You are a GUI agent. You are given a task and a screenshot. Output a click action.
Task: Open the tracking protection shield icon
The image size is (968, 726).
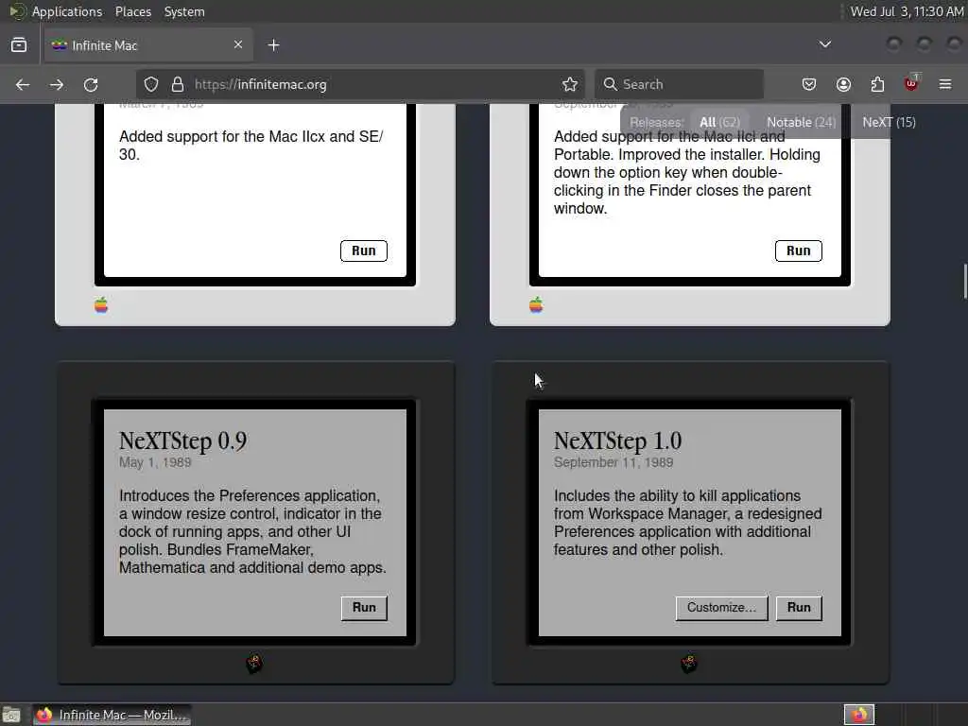(x=151, y=84)
